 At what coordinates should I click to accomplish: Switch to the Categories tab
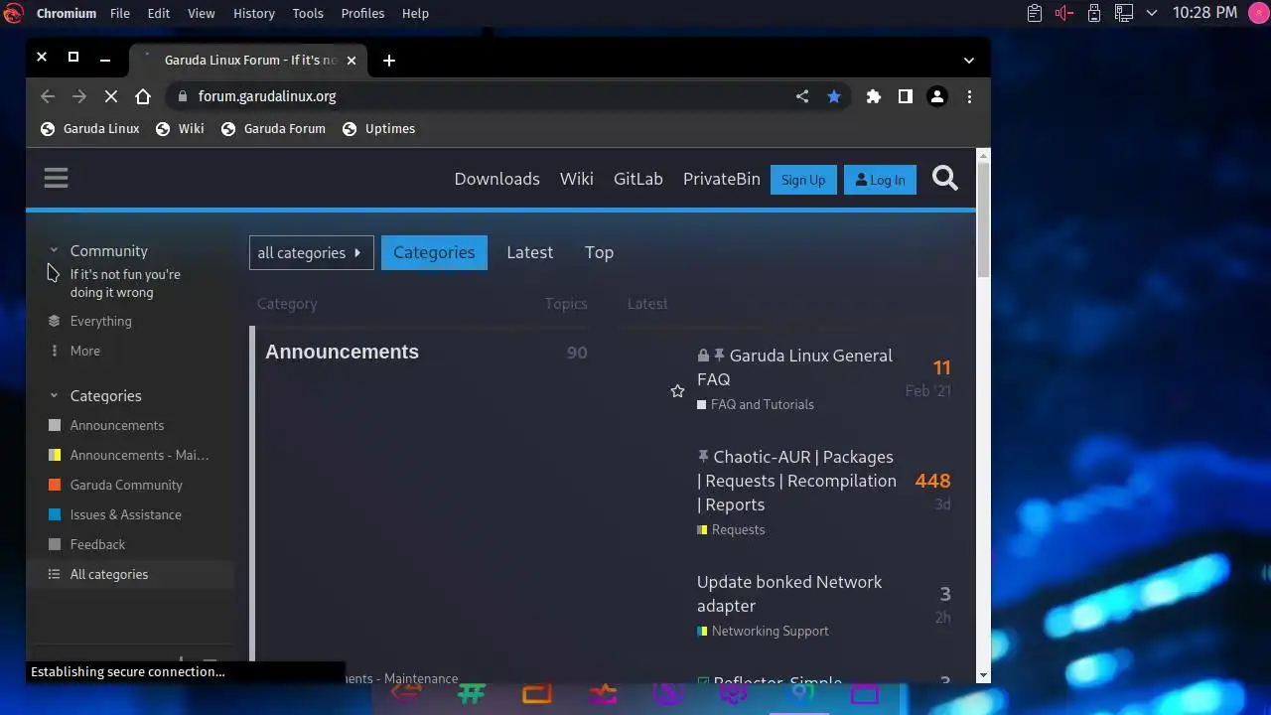(x=434, y=252)
